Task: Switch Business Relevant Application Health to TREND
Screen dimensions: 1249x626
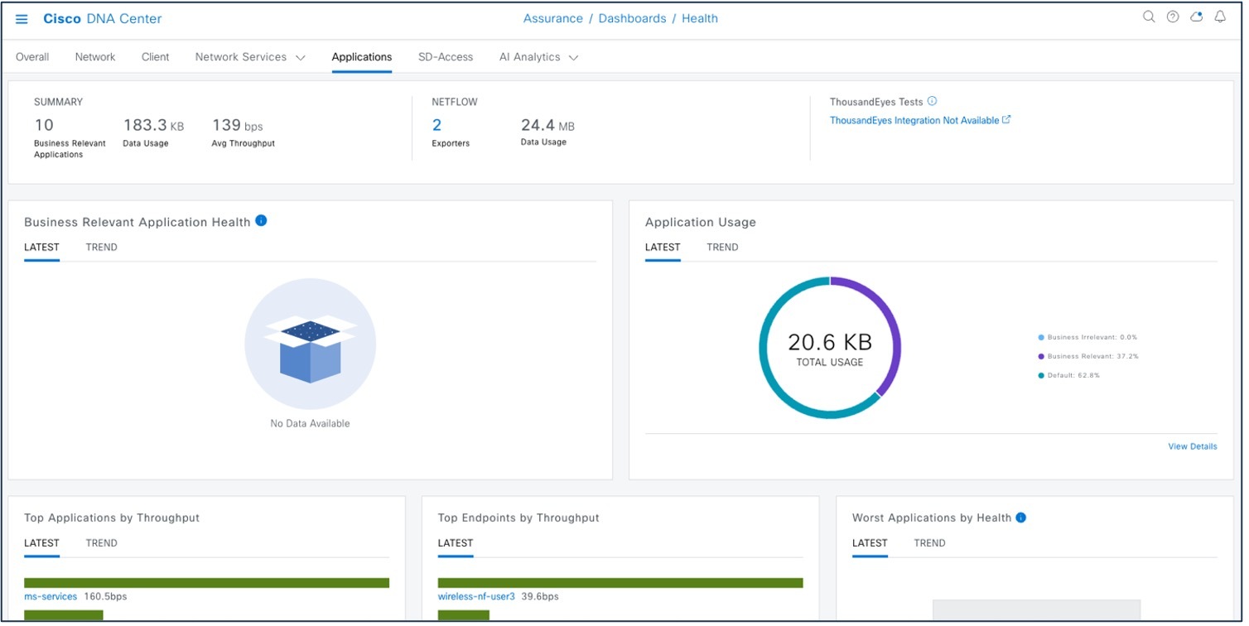Action: click(x=101, y=247)
